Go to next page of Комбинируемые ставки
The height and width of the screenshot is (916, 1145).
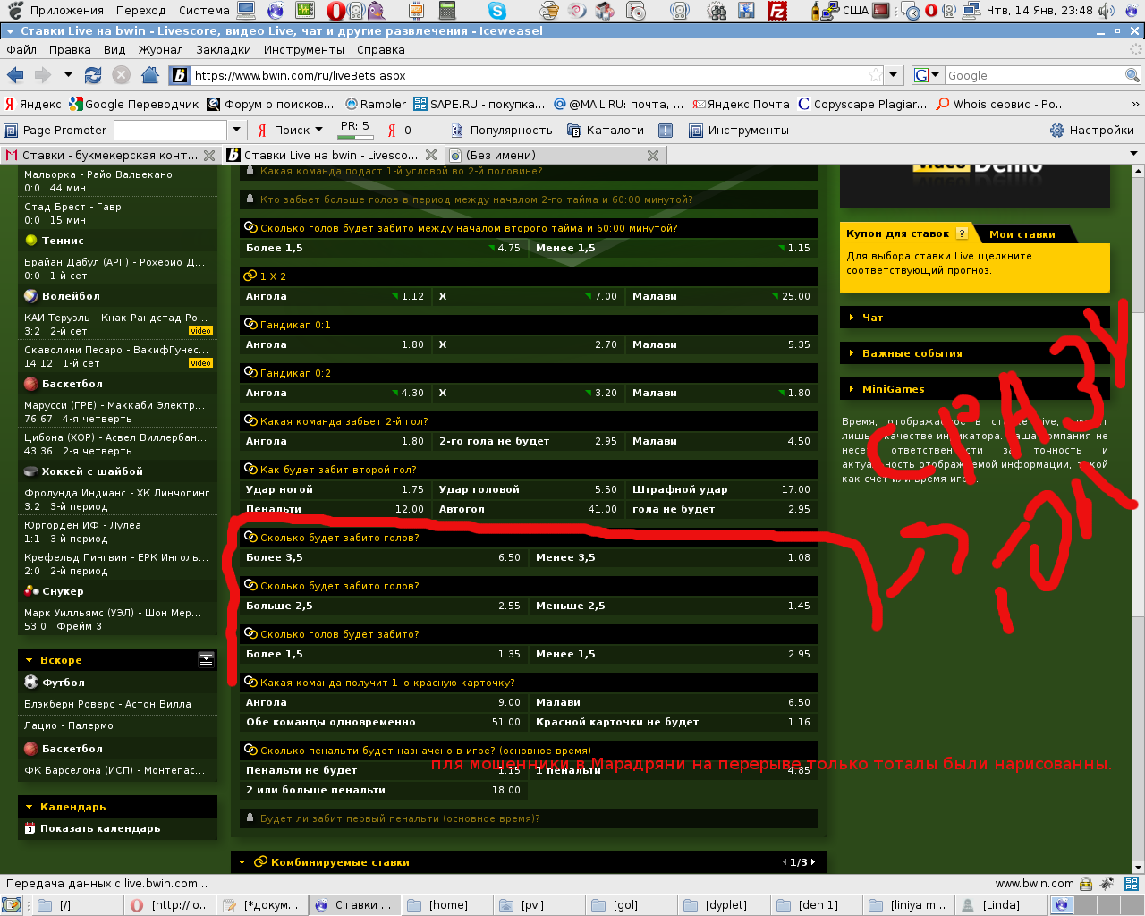[x=812, y=862]
